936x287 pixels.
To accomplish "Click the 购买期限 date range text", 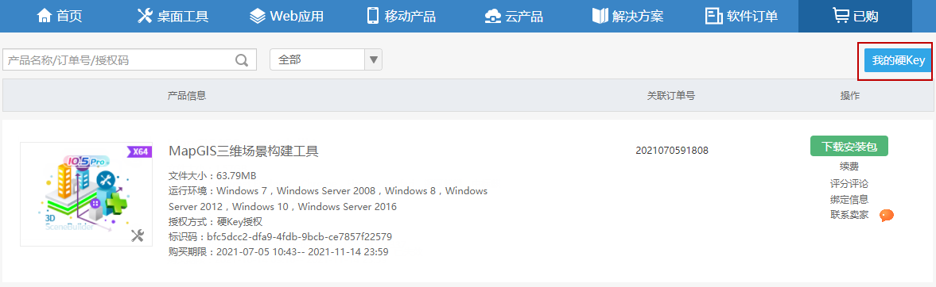I will (x=279, y=252).
